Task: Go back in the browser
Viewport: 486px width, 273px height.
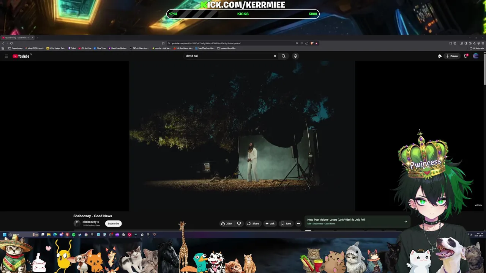Action: [x=3, y=43]
